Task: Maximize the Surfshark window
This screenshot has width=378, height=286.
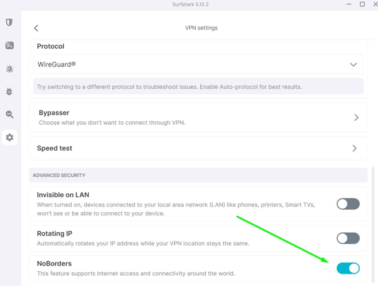Action: pyautogui.click(x=362, y=5)
